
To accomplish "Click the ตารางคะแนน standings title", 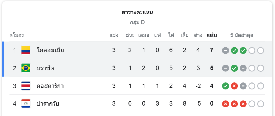I will [x=137, y=12].
